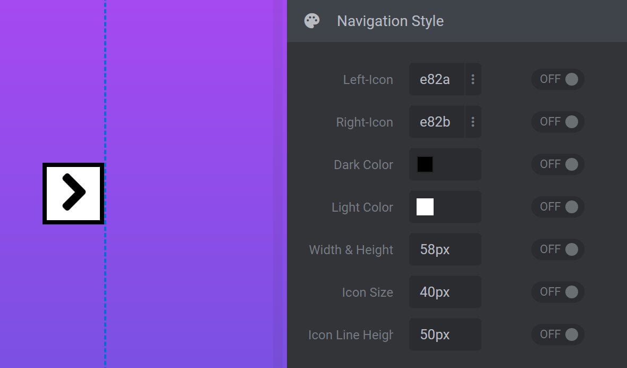Screen dimensions: 627x368
Task: Open the white Light Color swatch
Action: 425,207
